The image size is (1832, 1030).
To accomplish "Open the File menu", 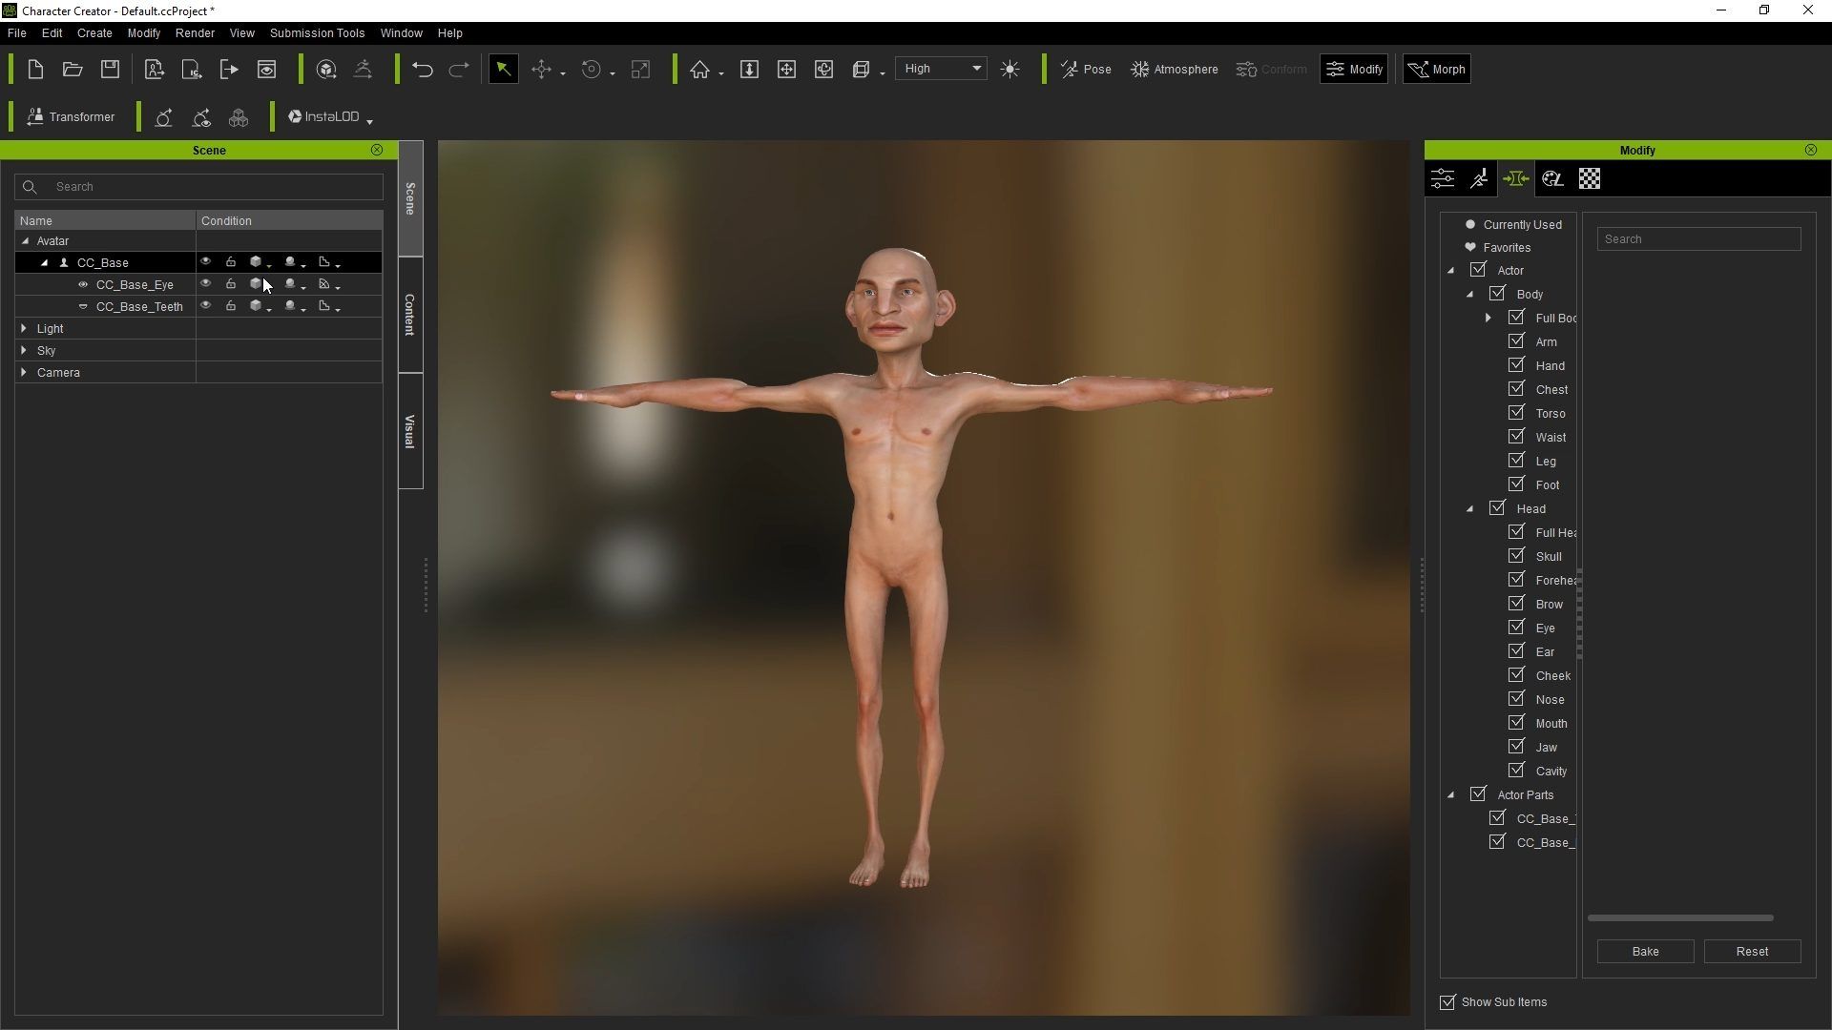I will [x=16, y=33].
